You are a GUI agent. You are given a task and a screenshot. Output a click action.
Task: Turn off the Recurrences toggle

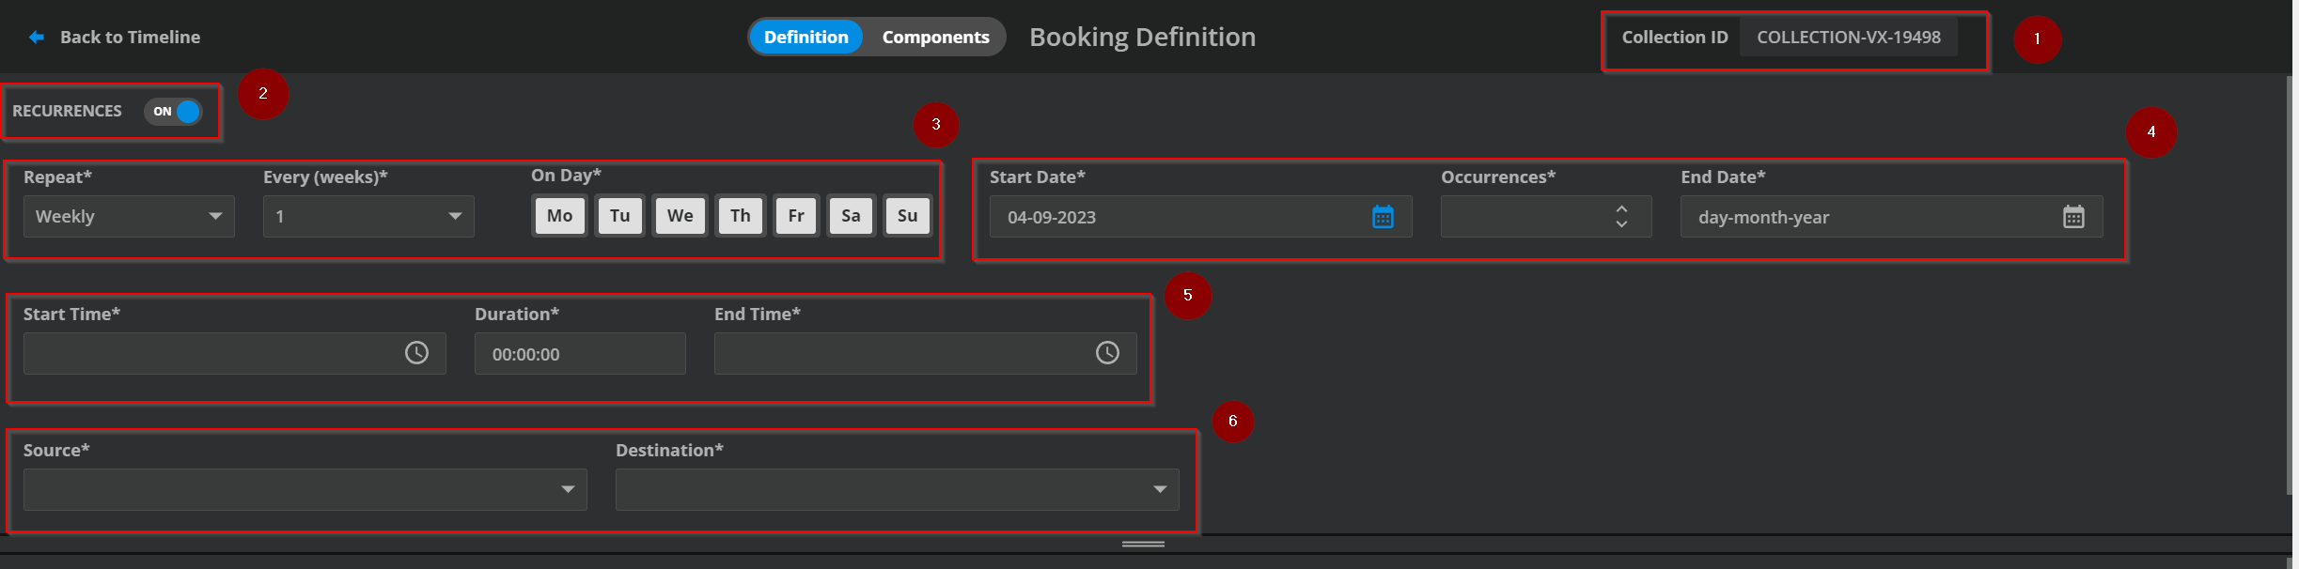tap(174, 112)
